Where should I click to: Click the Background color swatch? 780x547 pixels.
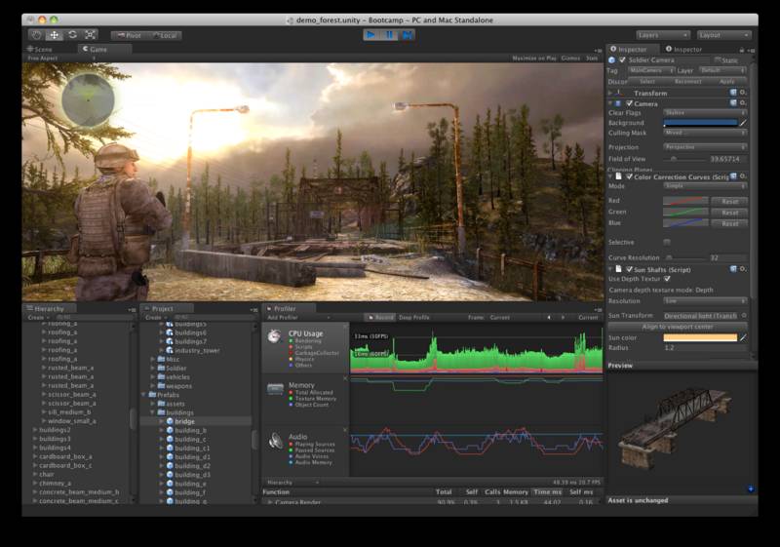click(700, 123)
